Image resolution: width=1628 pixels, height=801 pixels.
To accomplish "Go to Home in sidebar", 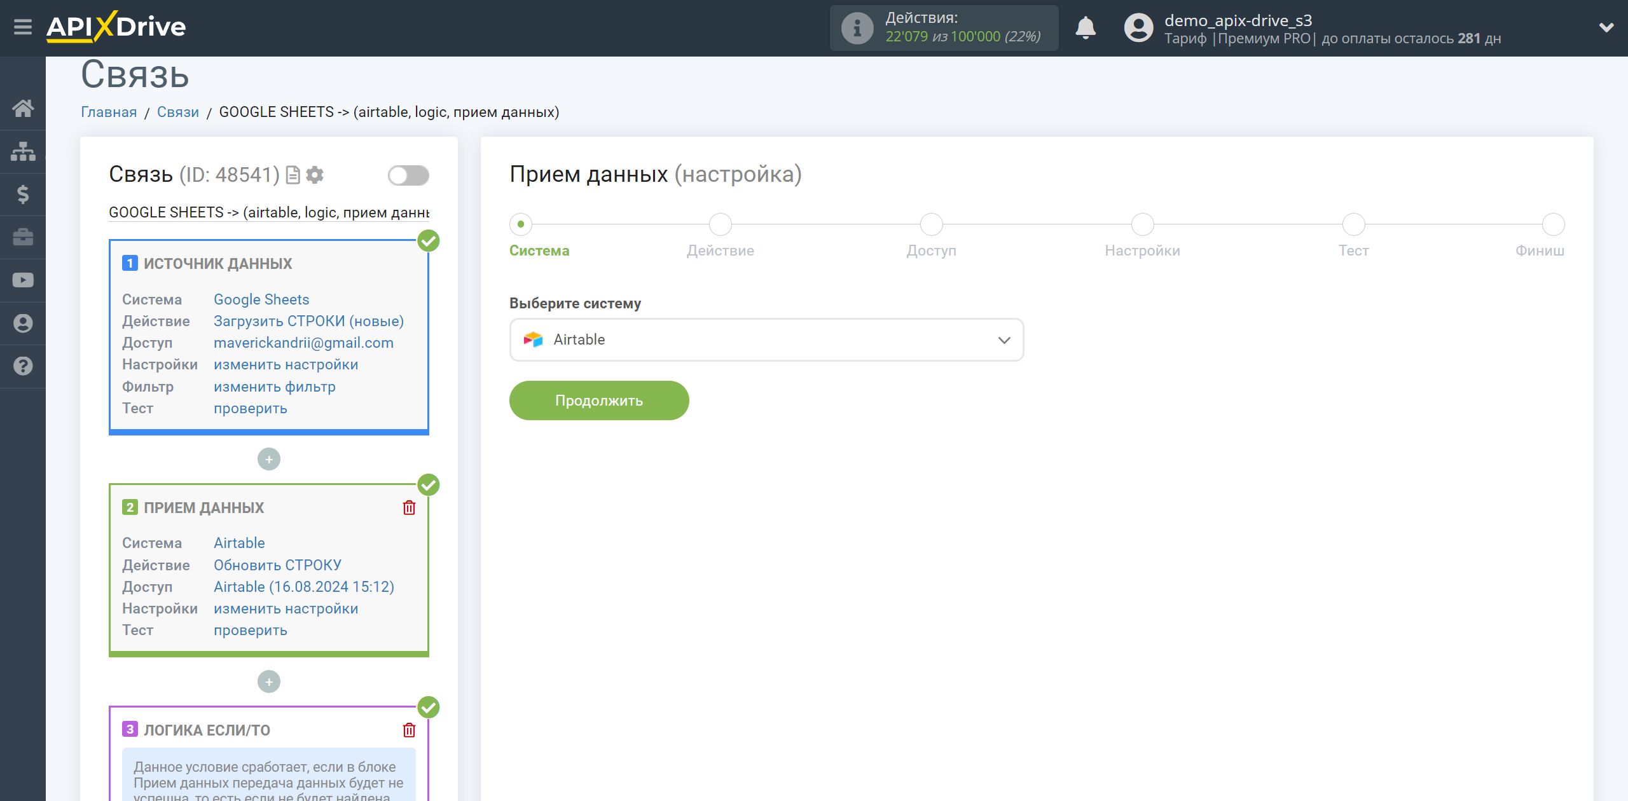I will click(x=23, y=109).
